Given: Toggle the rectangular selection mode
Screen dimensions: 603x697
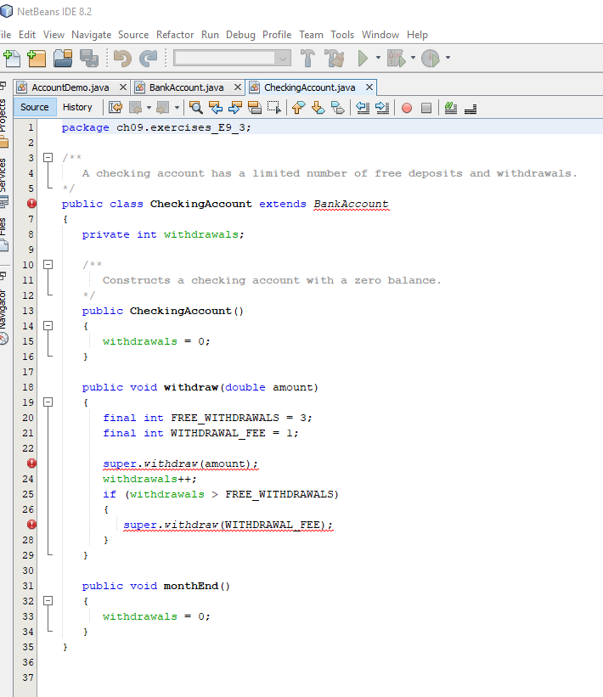Looking at the screenshot, I should click(273, 108).
